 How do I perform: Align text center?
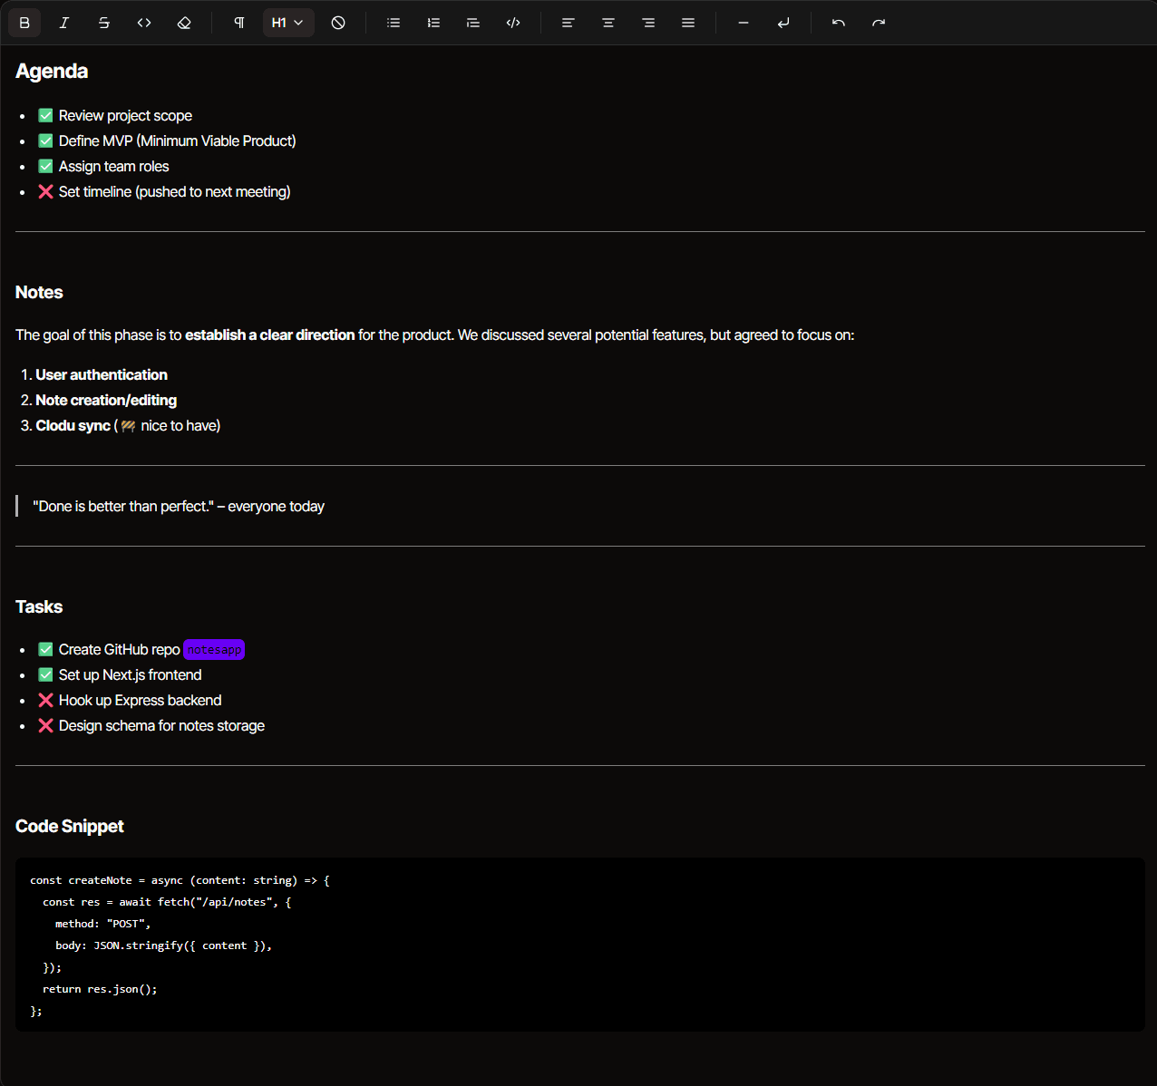pyautogui.click(x=608, y=23)
